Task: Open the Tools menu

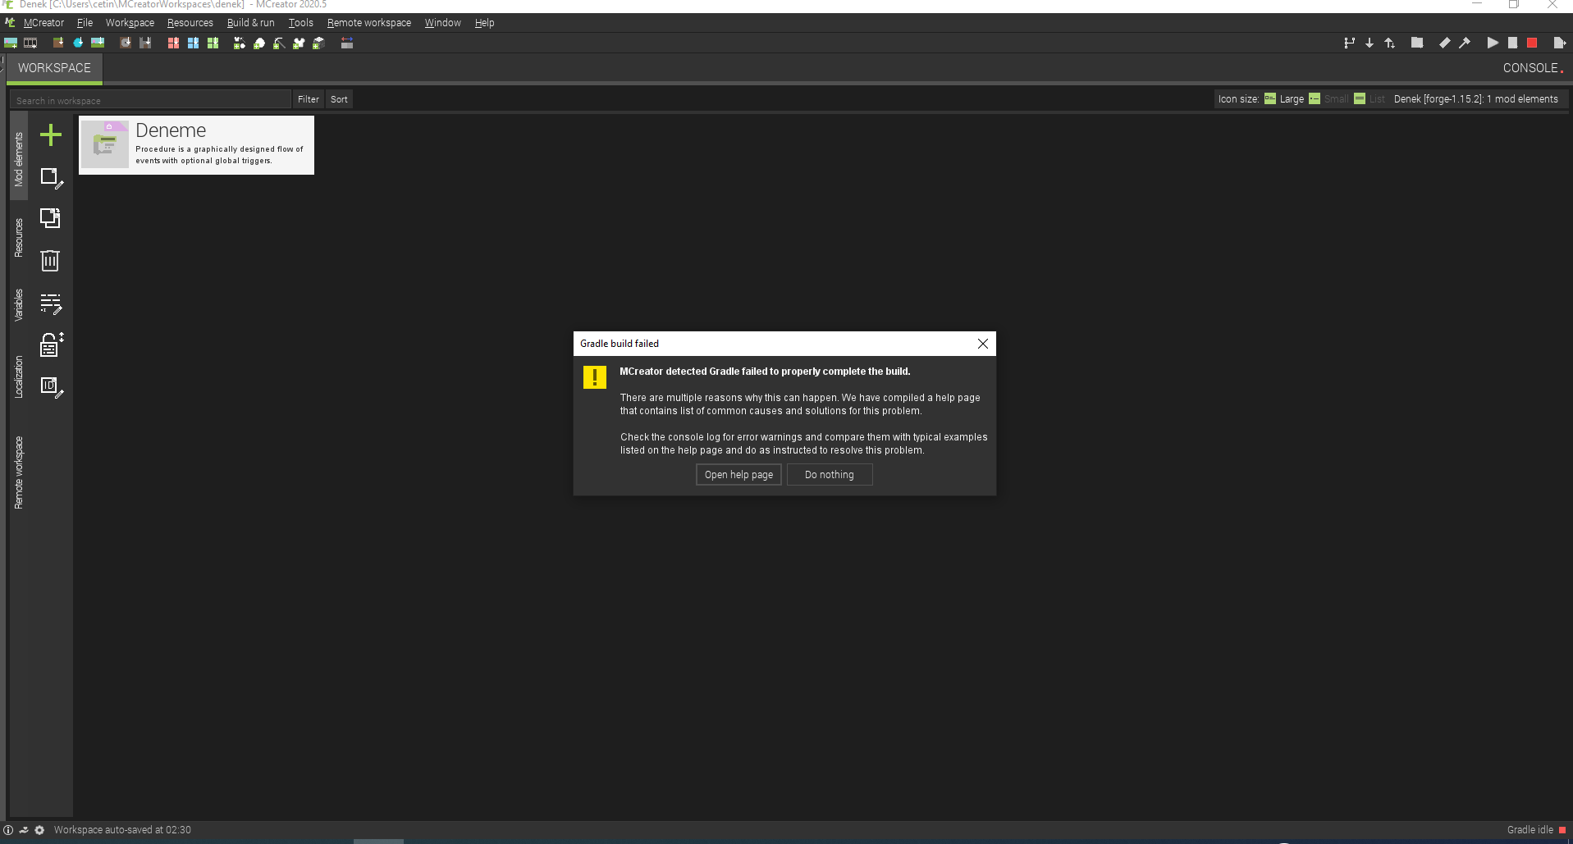Action: [x=301, y=23]
